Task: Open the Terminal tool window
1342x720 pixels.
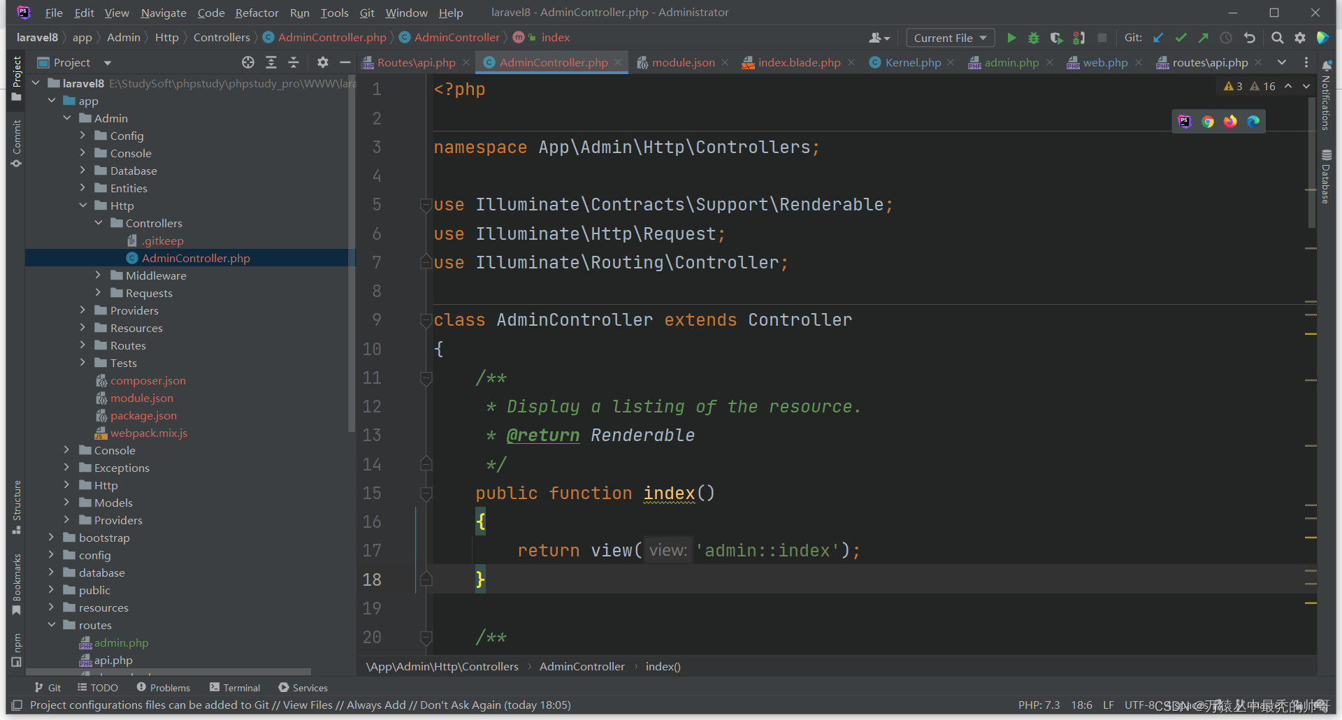Action: [235, 688]
